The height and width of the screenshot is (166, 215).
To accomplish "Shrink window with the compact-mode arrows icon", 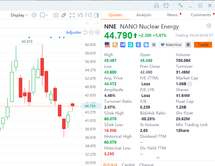I will tap(180, 6).
